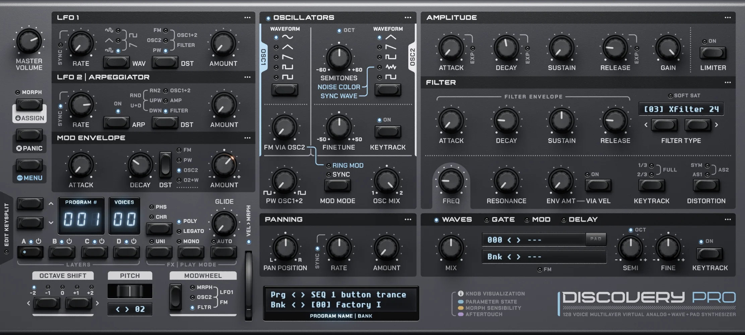
Task: Enable the Arpeggiator ARP switch
Action: tap(116, 123)
